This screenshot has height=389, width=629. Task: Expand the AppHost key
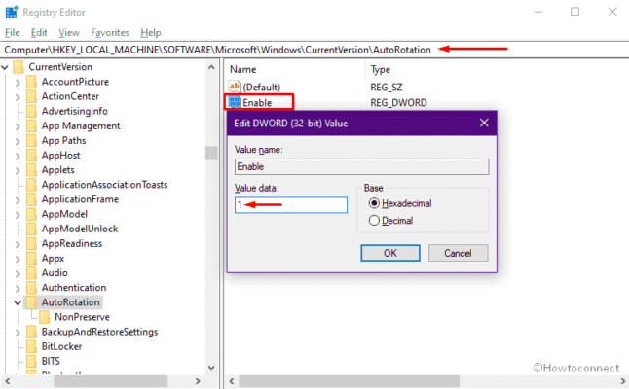coord(18,156)
